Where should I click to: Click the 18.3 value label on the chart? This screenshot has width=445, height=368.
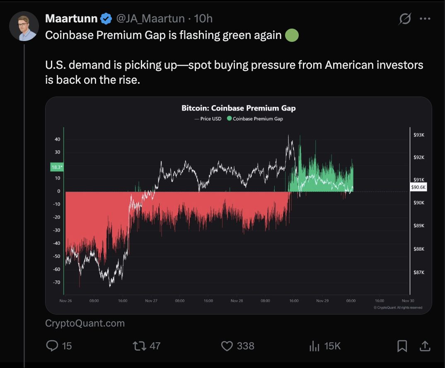(57, 167)
